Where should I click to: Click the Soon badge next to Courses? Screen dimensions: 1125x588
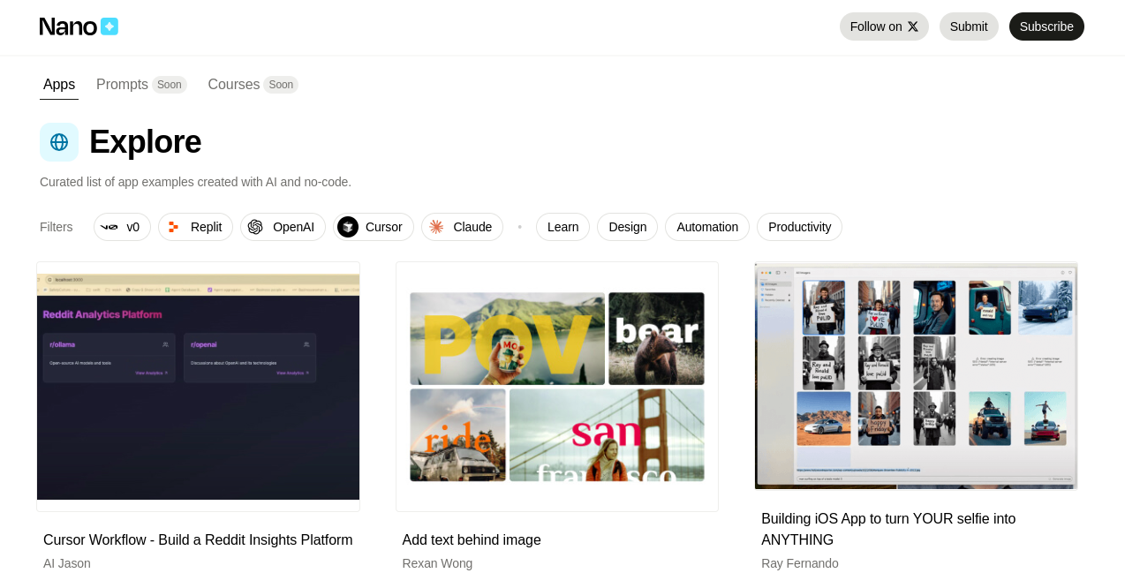(281, 85)
